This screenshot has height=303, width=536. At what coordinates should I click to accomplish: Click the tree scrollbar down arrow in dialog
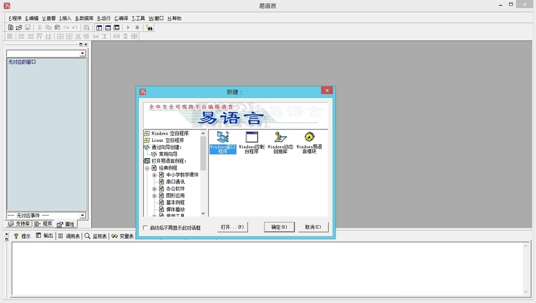pyautogui.click(x=203, y=213)
